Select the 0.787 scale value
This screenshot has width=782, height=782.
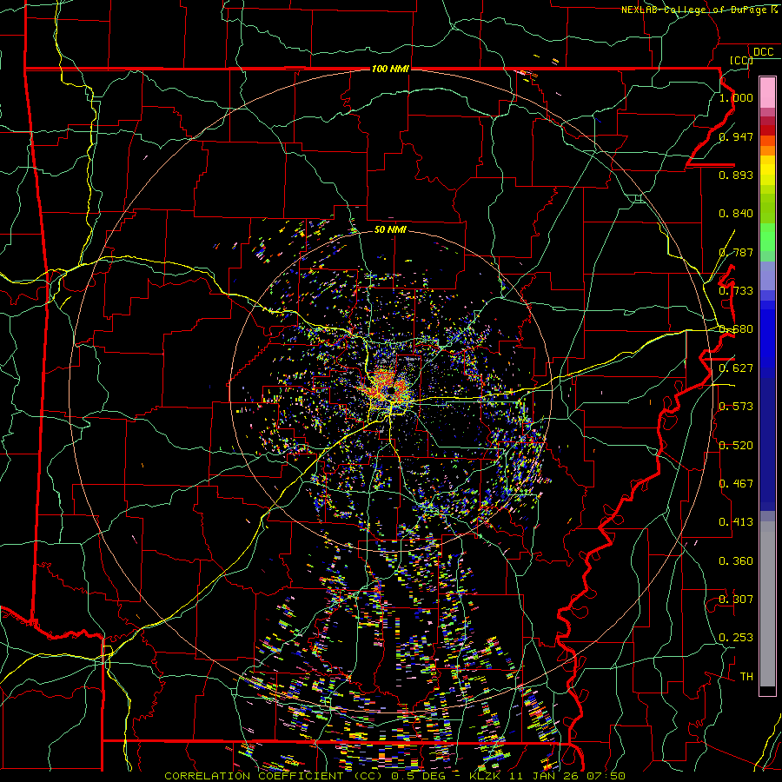pos(736,252)
